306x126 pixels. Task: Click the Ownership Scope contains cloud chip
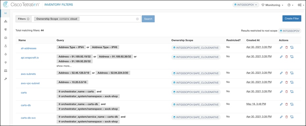click(57, 19)
